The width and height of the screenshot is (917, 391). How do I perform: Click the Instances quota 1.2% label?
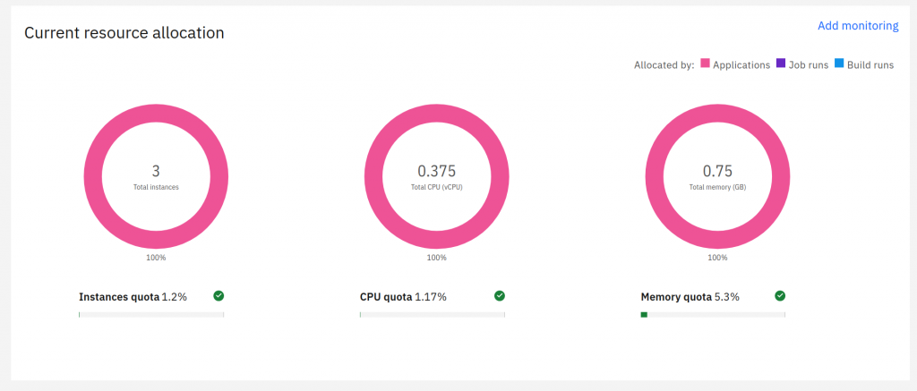click(133, 297)
